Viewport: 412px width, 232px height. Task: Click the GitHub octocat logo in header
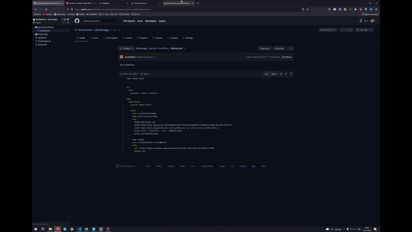pos(77,21)
